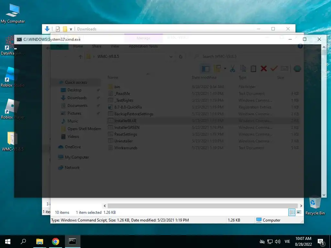
Task: Open the File tab in Explorer ribbon
Action: coord(60,46)
